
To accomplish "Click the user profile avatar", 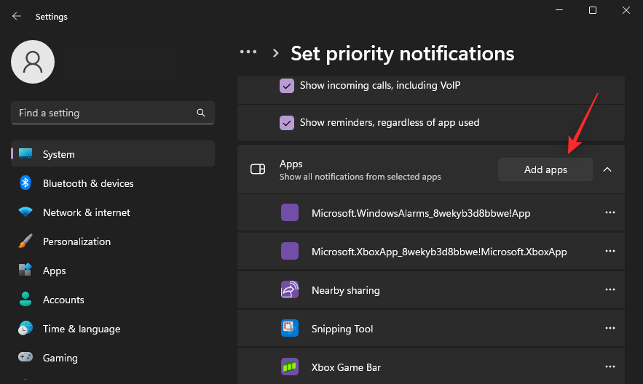I will coord(33,62).
